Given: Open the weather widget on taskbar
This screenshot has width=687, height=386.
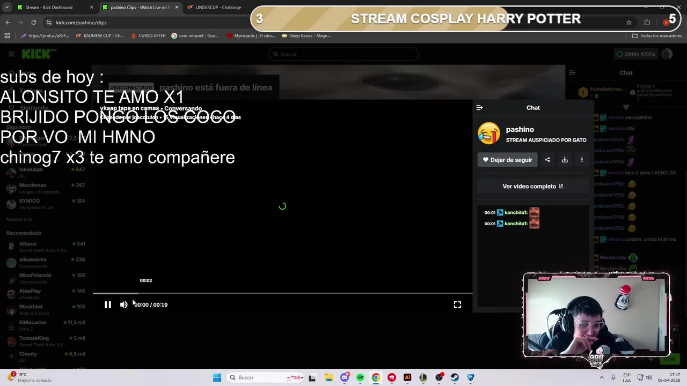Looking at the screenshot, I should coord(30,377).
